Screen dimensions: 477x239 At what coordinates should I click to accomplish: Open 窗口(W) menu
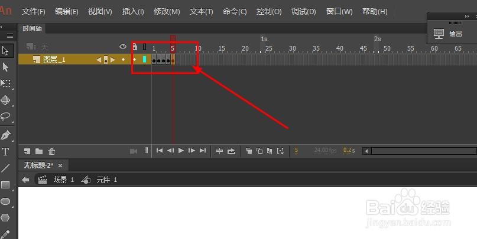339,12
